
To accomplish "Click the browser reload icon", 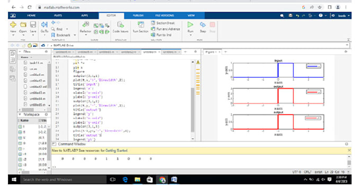I will [30, 7].
